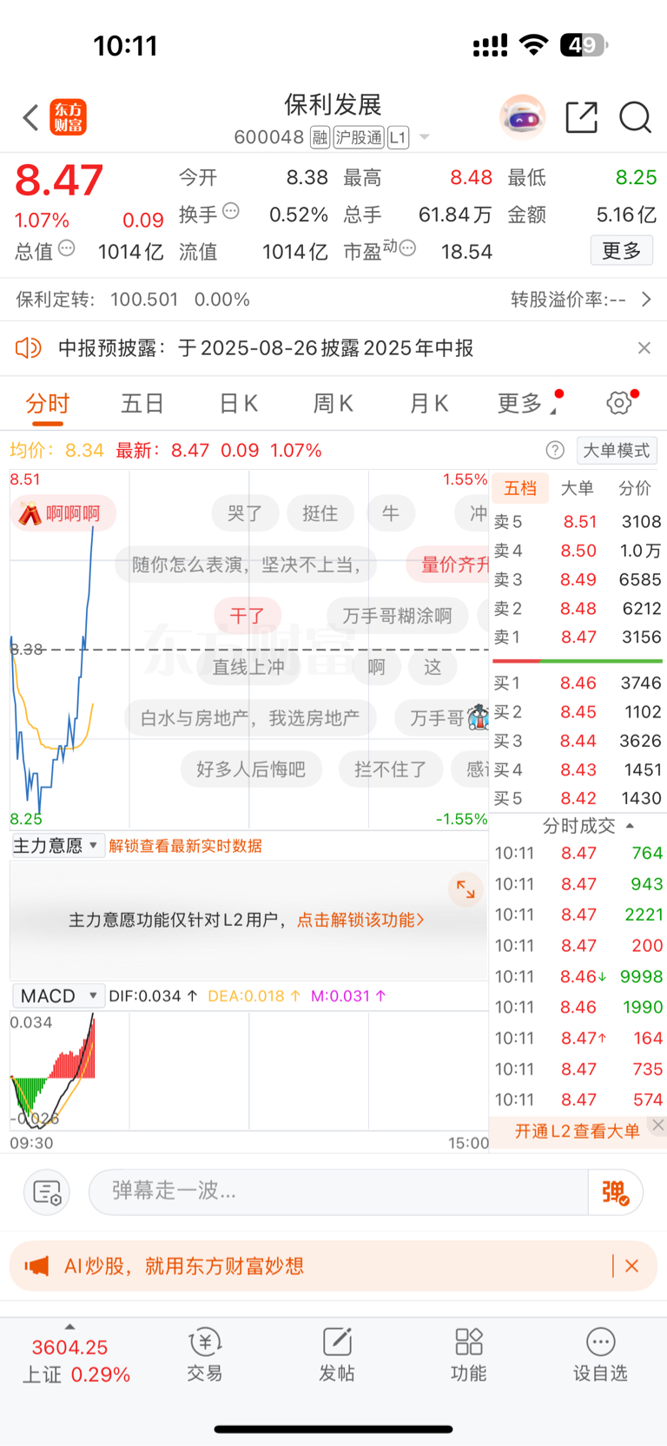Open 功能 in bottom bar
The height and width of the screenshot is (1446, 667).
469,1355
